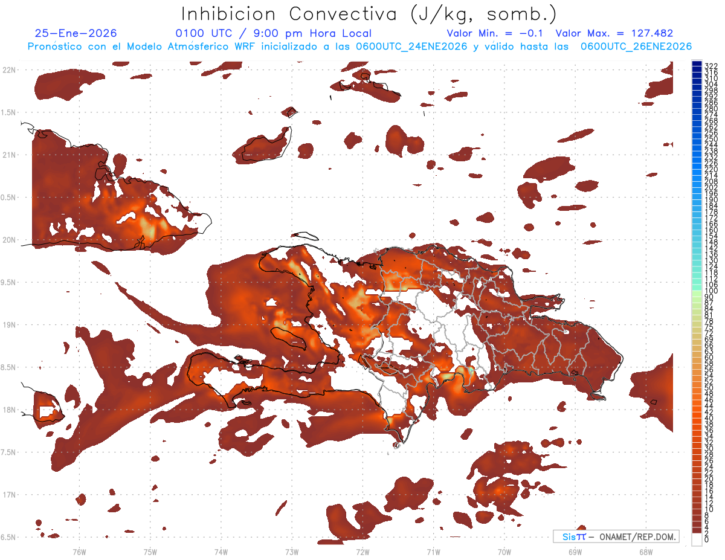This screenshot has width=725, height=560.
Task: Click the '21N' latitude label
Action: pos(10,155)
